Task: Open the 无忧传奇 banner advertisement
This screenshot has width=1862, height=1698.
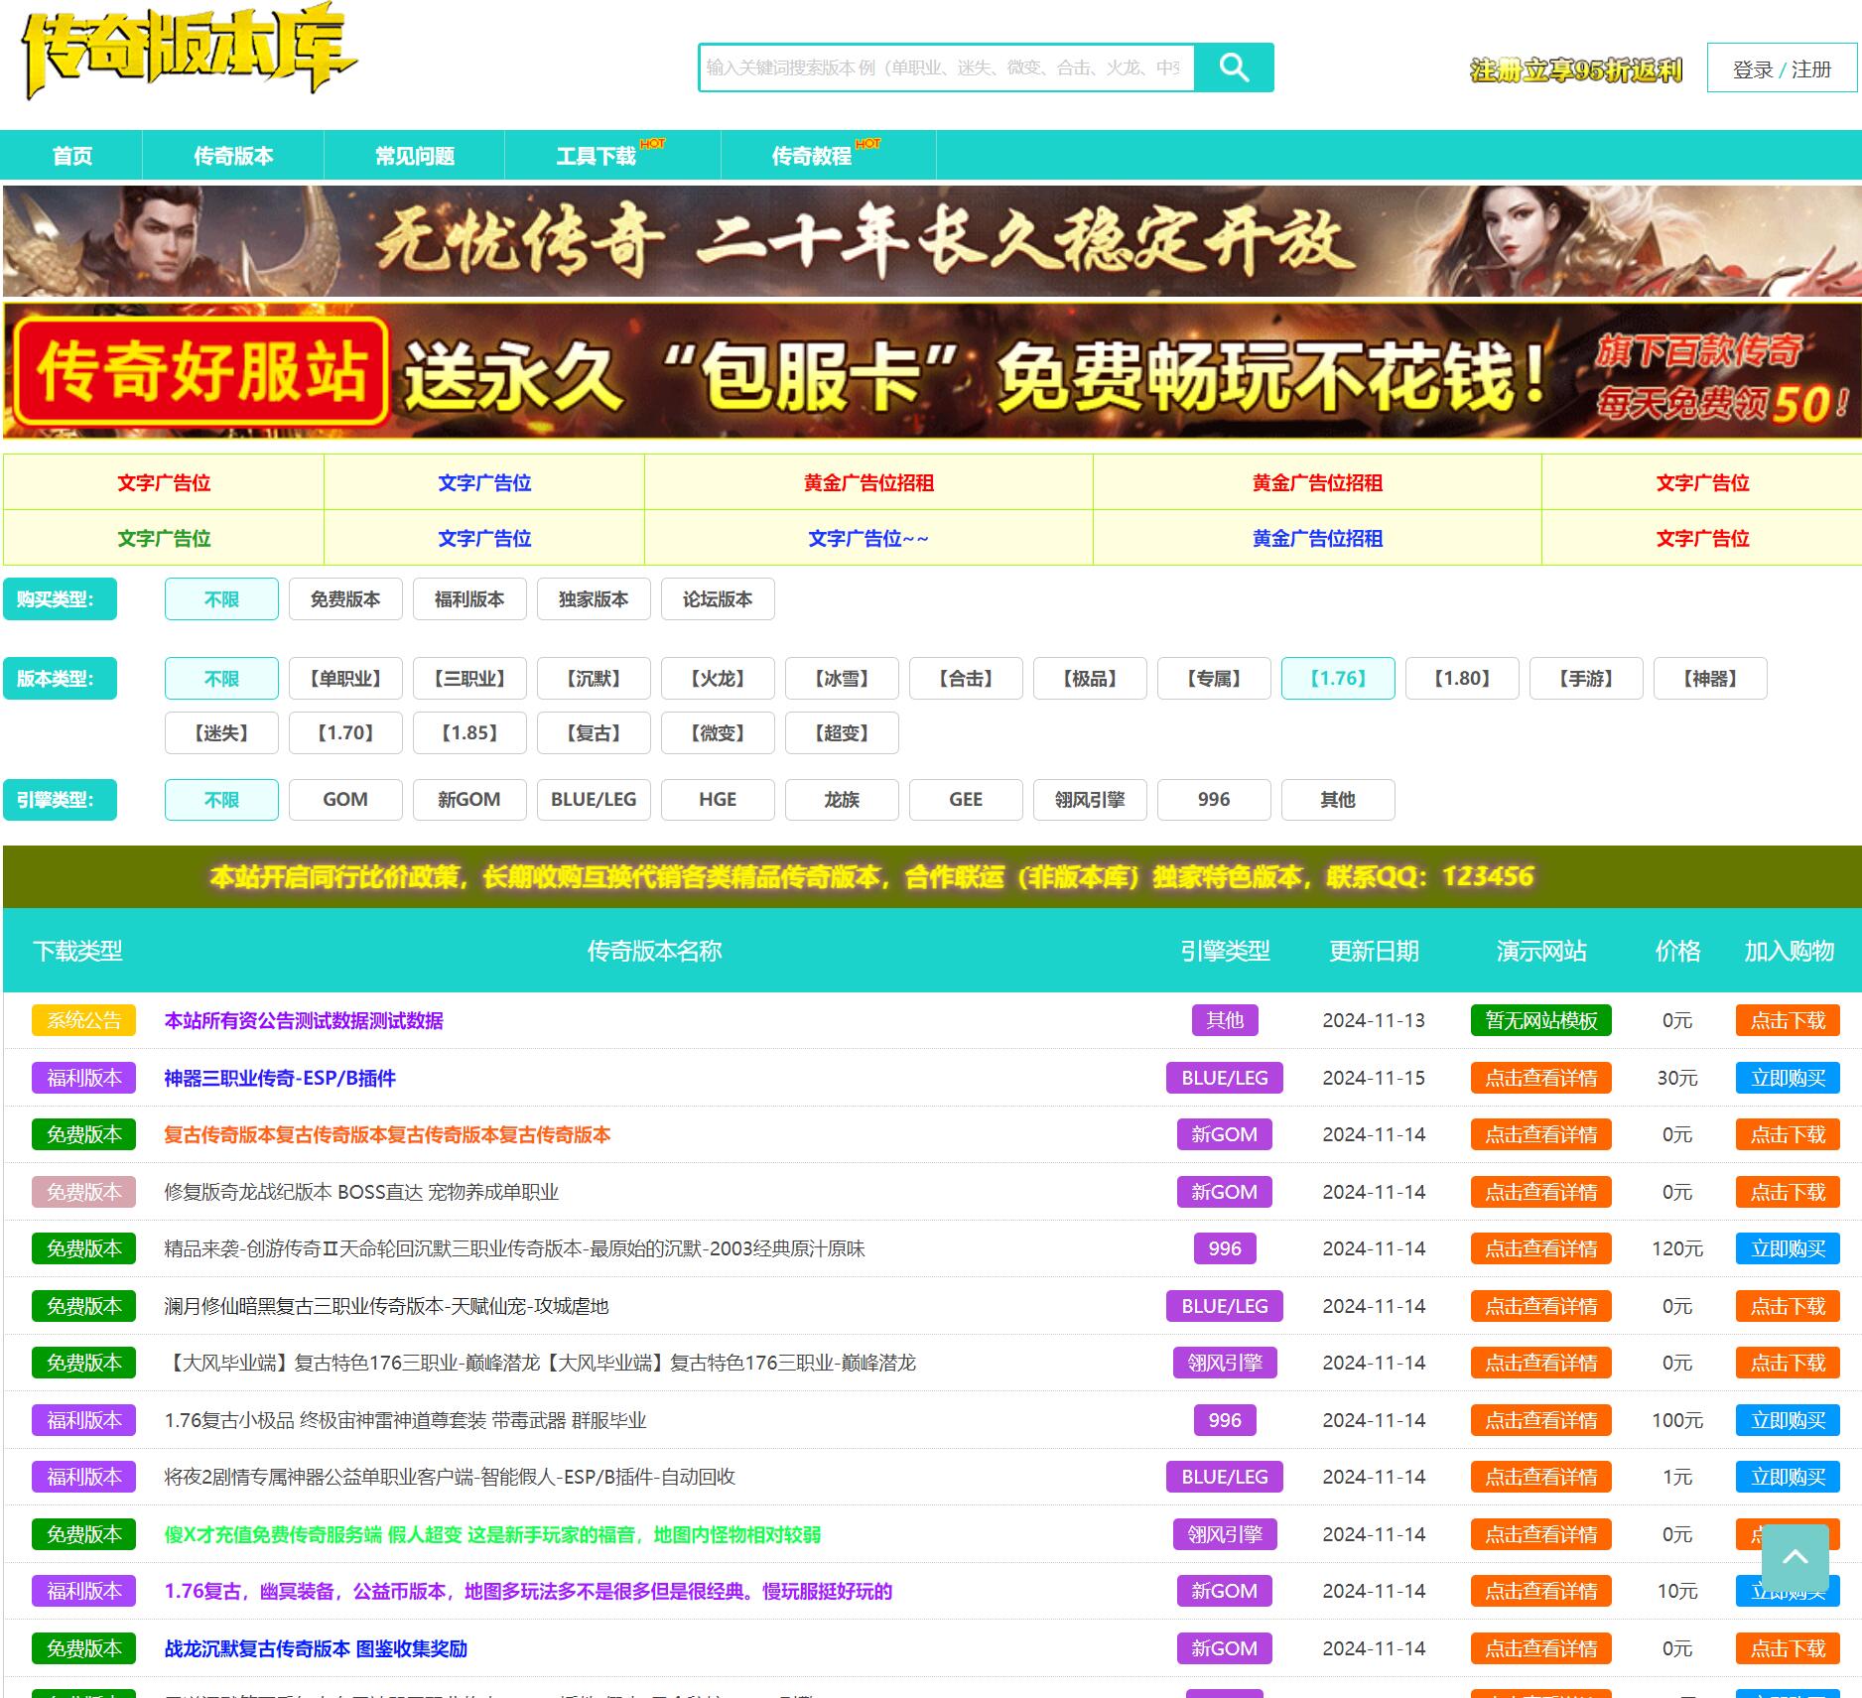Action: click(931, 241)
